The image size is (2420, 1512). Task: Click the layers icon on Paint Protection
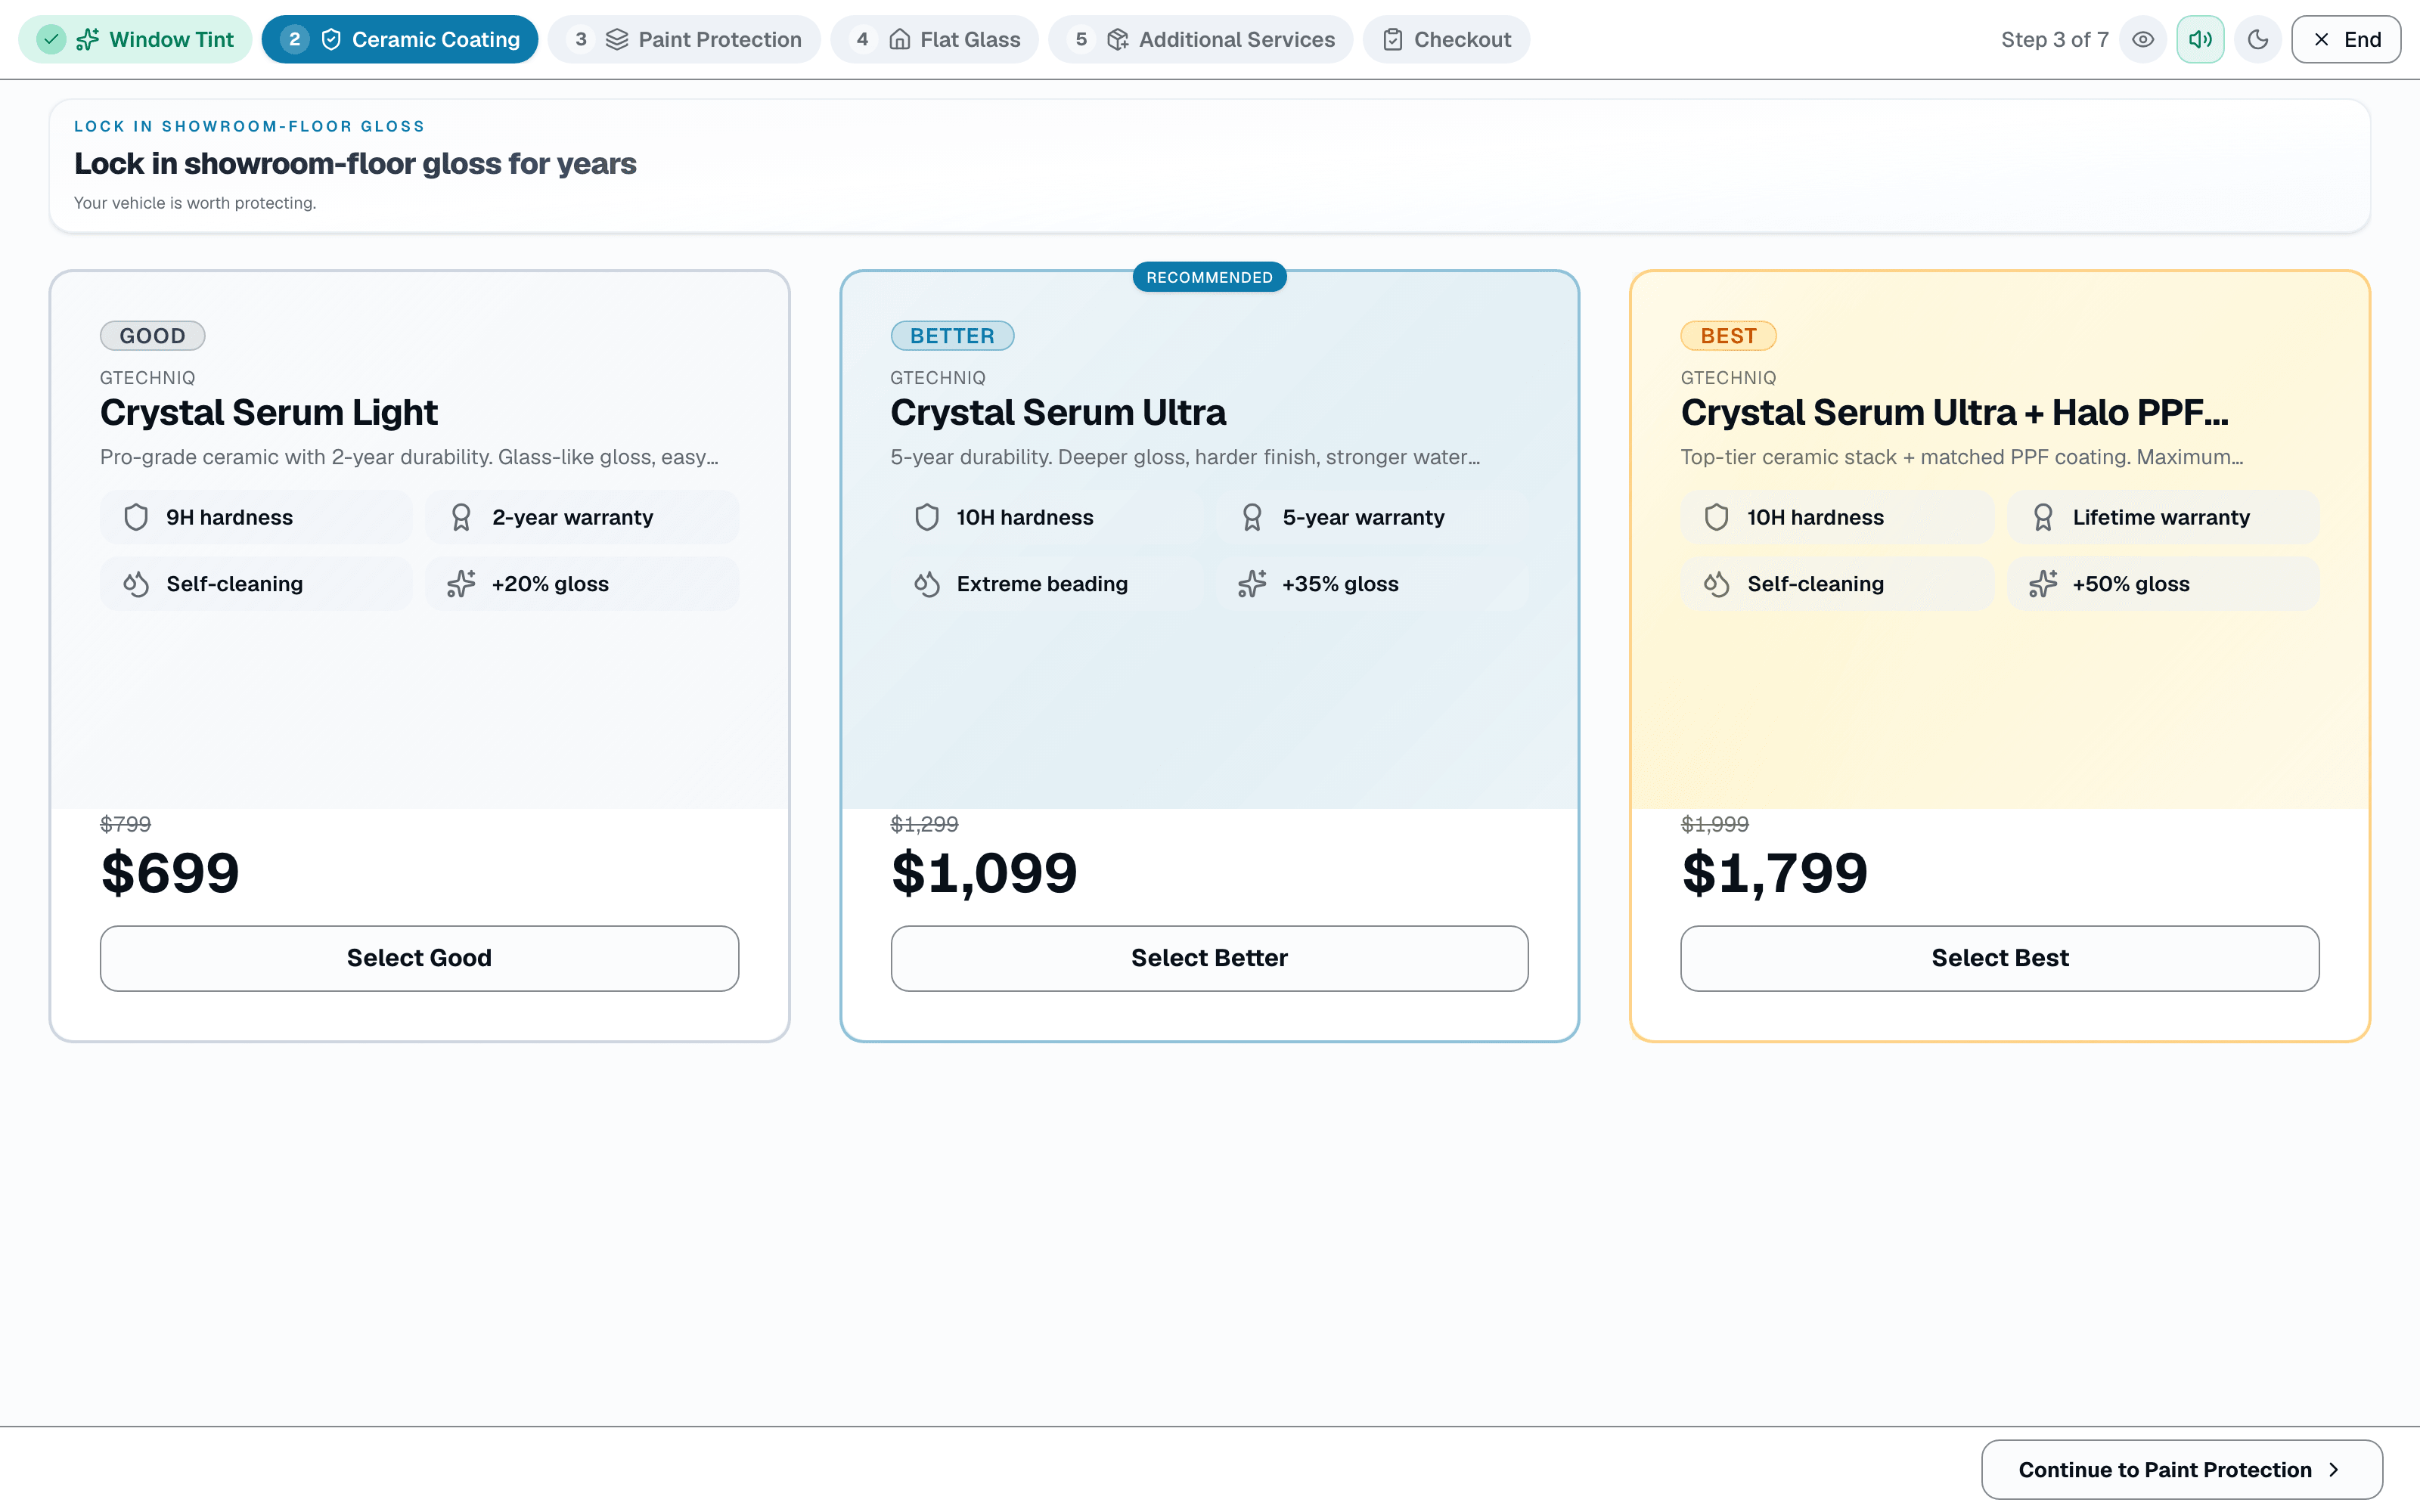[617, 40]
